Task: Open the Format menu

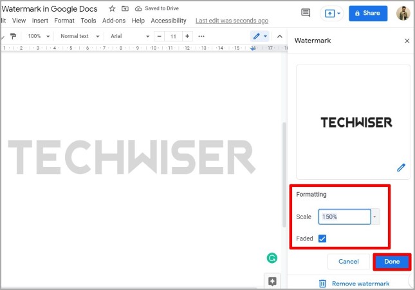Action: tap(64, 21)
